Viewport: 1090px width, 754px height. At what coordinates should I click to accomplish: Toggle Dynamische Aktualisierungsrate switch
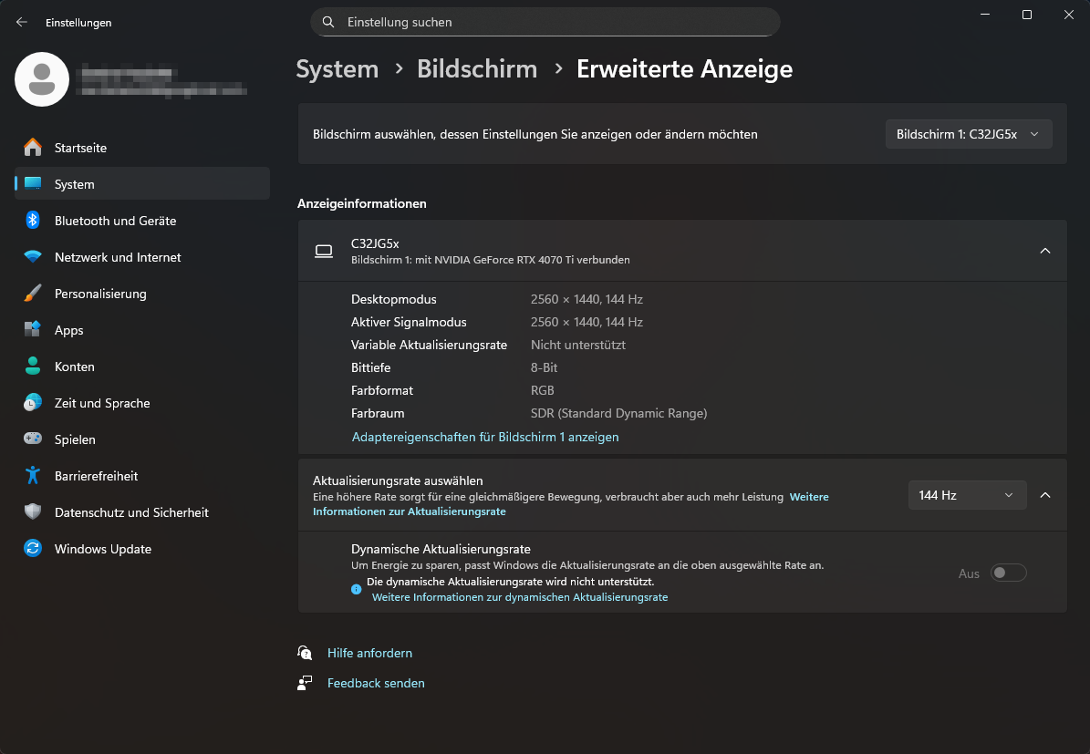tap(1009, 573)
